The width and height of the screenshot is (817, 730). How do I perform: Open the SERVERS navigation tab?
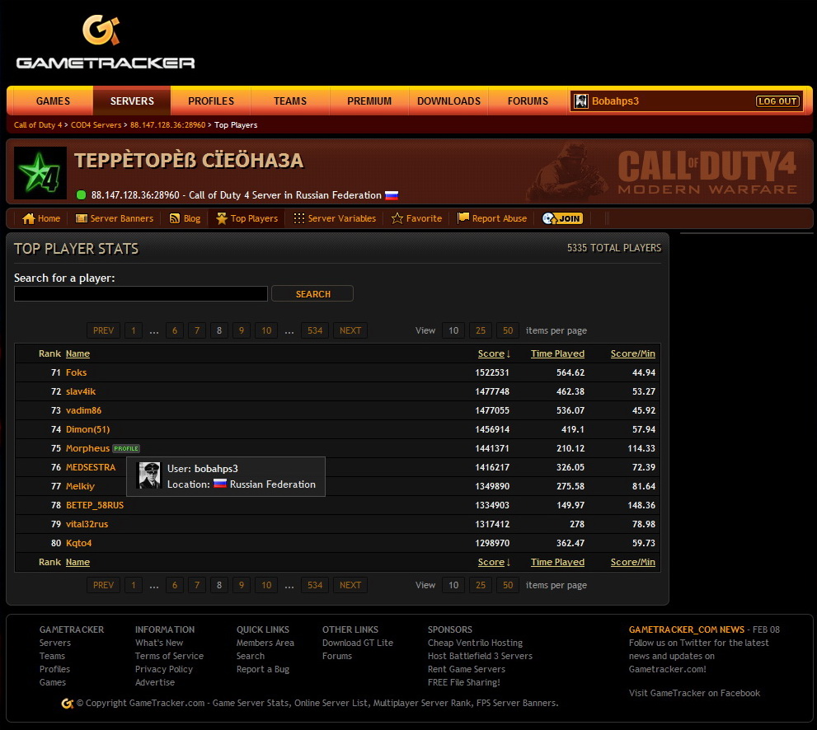click(132, 101)
